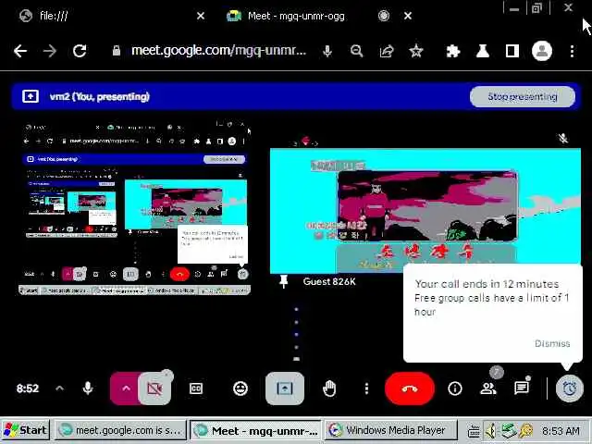Viewport: 592px width, 444px height.
Task: Open the browser extensions puzzle icon
Action: click(452, 51)
